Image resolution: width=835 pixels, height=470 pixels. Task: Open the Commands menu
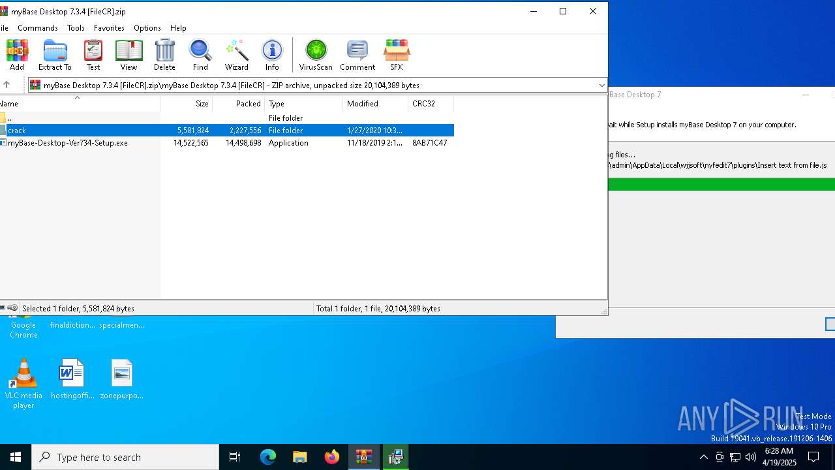38,28
